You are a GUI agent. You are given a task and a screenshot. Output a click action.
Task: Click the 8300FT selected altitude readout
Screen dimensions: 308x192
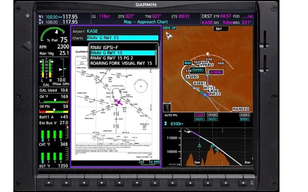point(177,124)
